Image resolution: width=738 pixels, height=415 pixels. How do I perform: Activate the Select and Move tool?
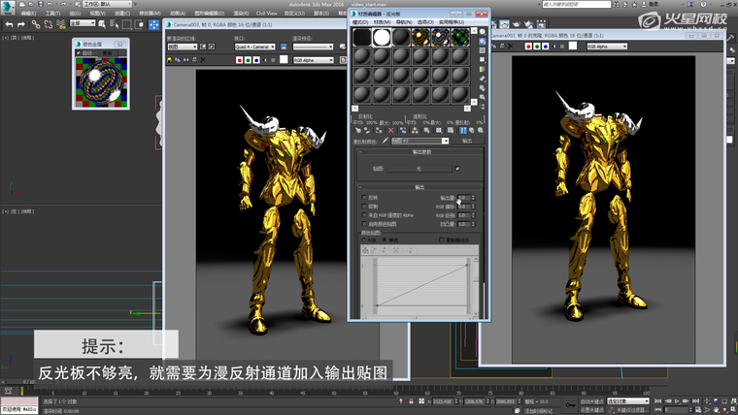[x=154, y=23]
